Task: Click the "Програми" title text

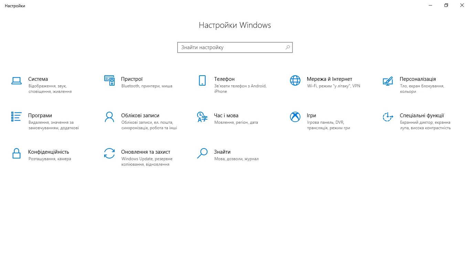Action: point(40,115)
